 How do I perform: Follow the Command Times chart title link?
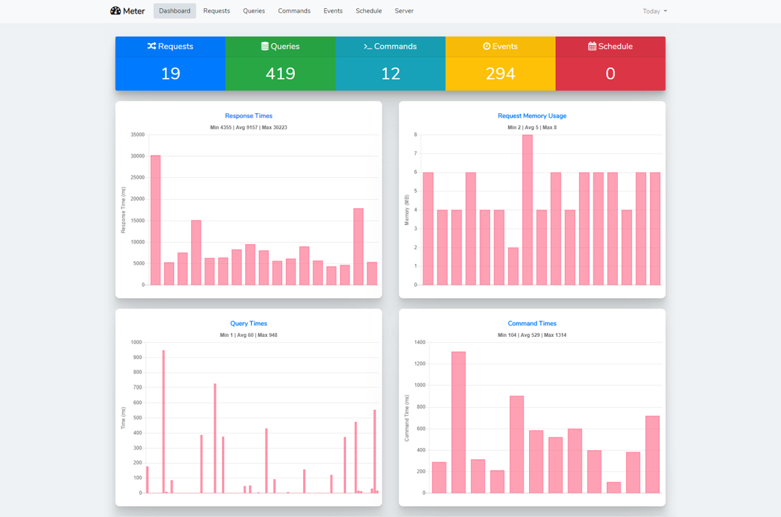[x=532, y=323]
